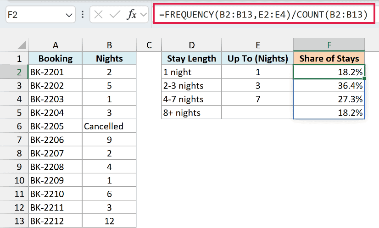Select cell BK-2209
The height and width of the screenshot is (228, 379).
point(56,180)
